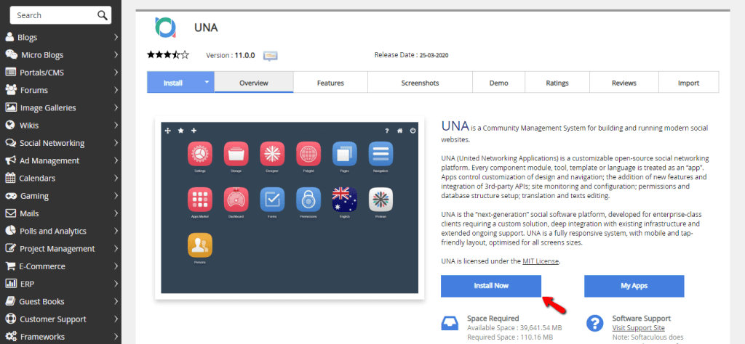Expand the Forums category chevron

116,89
